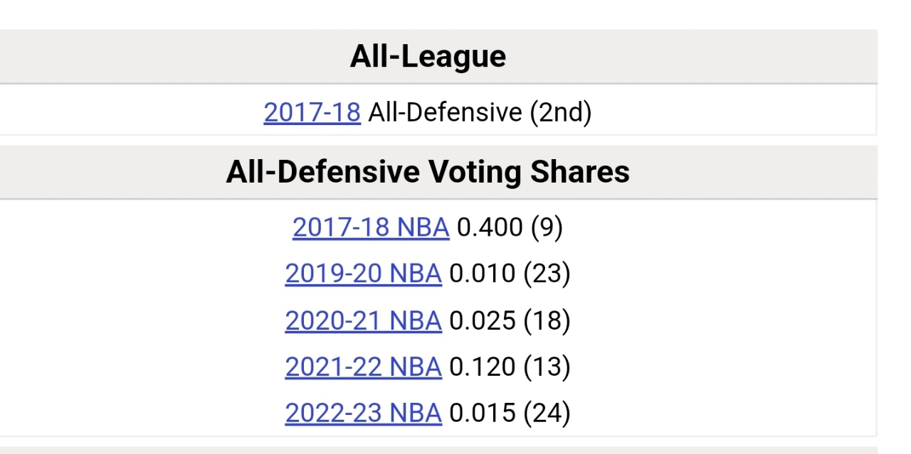Viewport: 911px width, 454px height.
Task: Go to the 2021-22 NBA link
Action: point(363,367)
